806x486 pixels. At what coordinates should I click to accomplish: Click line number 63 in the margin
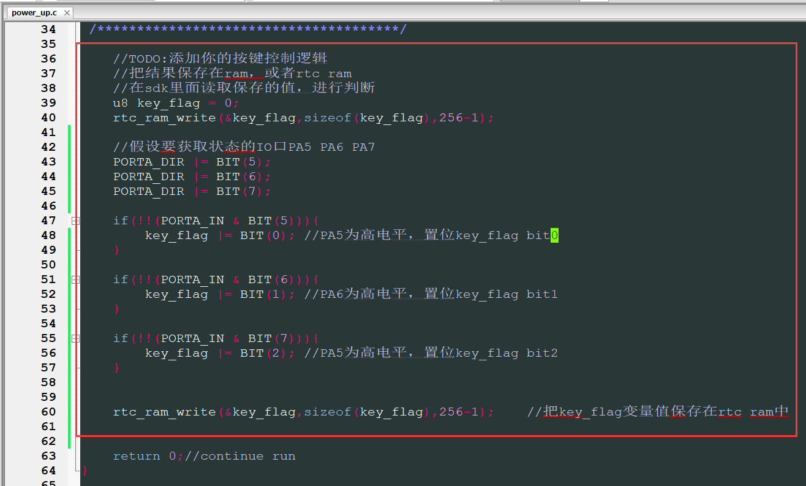click(x=48, y=456)
